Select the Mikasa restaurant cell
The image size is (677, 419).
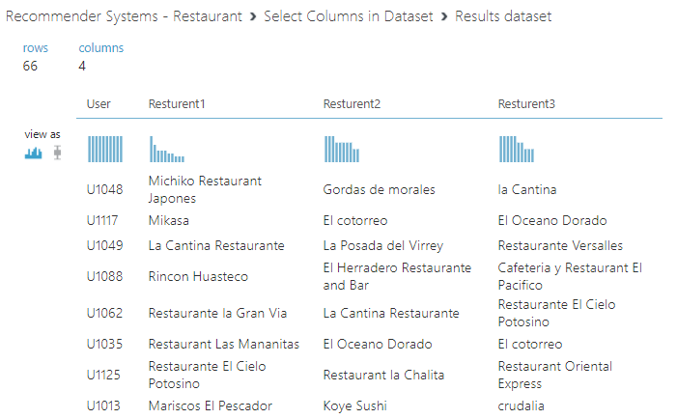pyautogui.click(x=169, y=220)
